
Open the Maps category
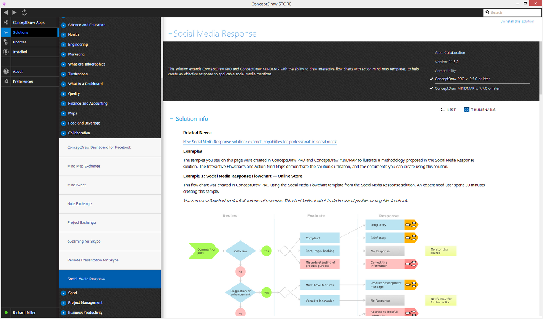coord(72,113)
